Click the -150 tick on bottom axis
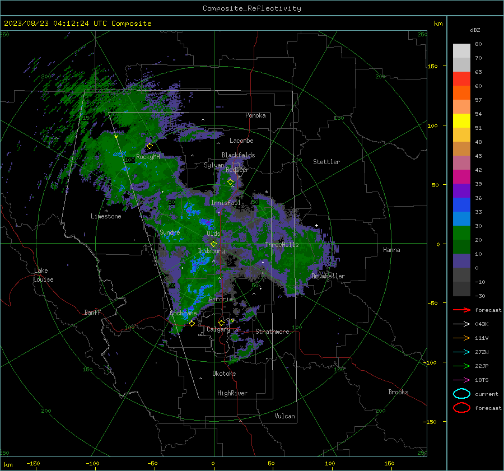 tap(33, 464)
